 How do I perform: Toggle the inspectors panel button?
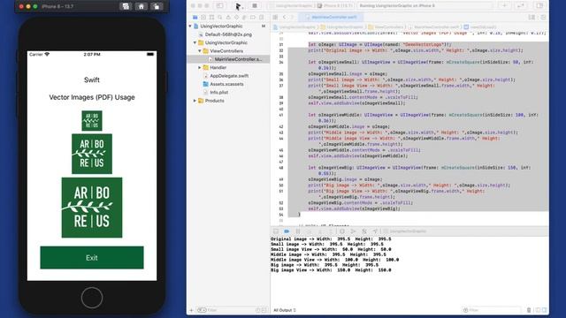click(539, 6)
